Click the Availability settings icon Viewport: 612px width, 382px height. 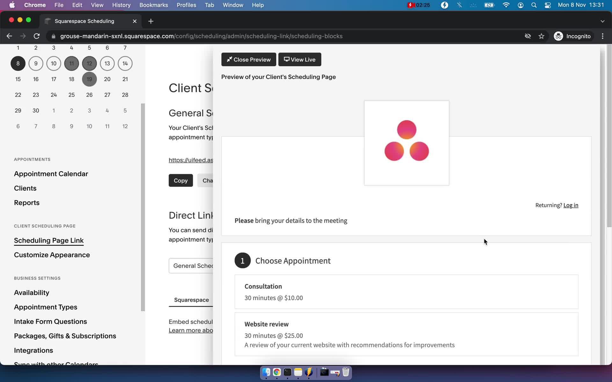[x=31, y=292]
